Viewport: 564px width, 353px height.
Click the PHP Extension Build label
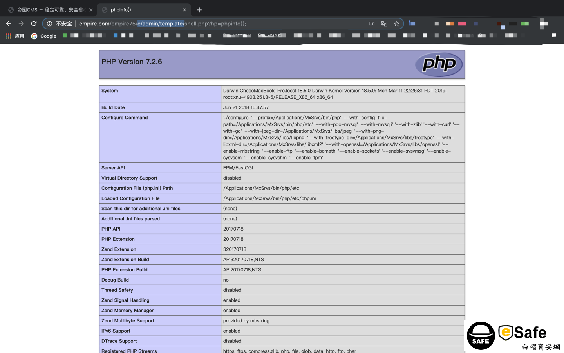125,270
